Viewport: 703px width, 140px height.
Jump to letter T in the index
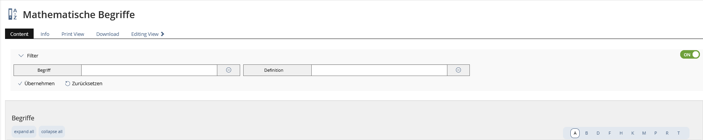pyautogui.click(x=679, y=133)
